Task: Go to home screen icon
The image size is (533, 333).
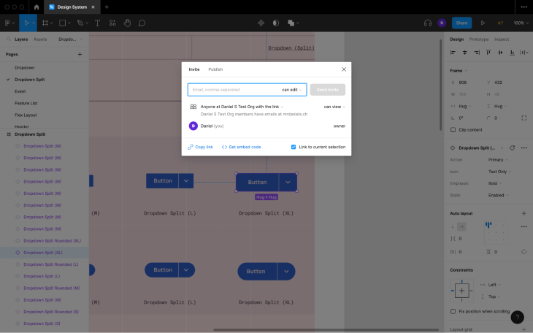Action: (37, 7)
